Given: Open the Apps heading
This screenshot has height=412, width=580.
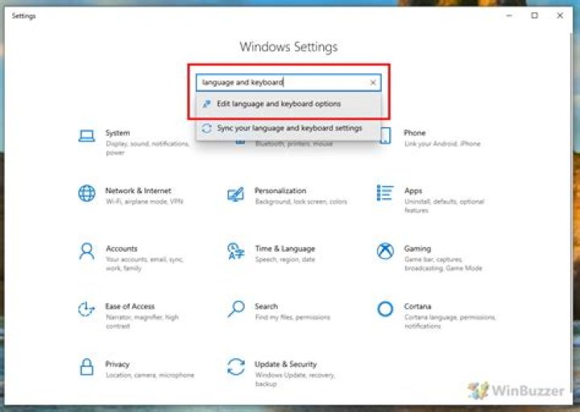Looking at the screenshot, I should (x=413, y=191).
